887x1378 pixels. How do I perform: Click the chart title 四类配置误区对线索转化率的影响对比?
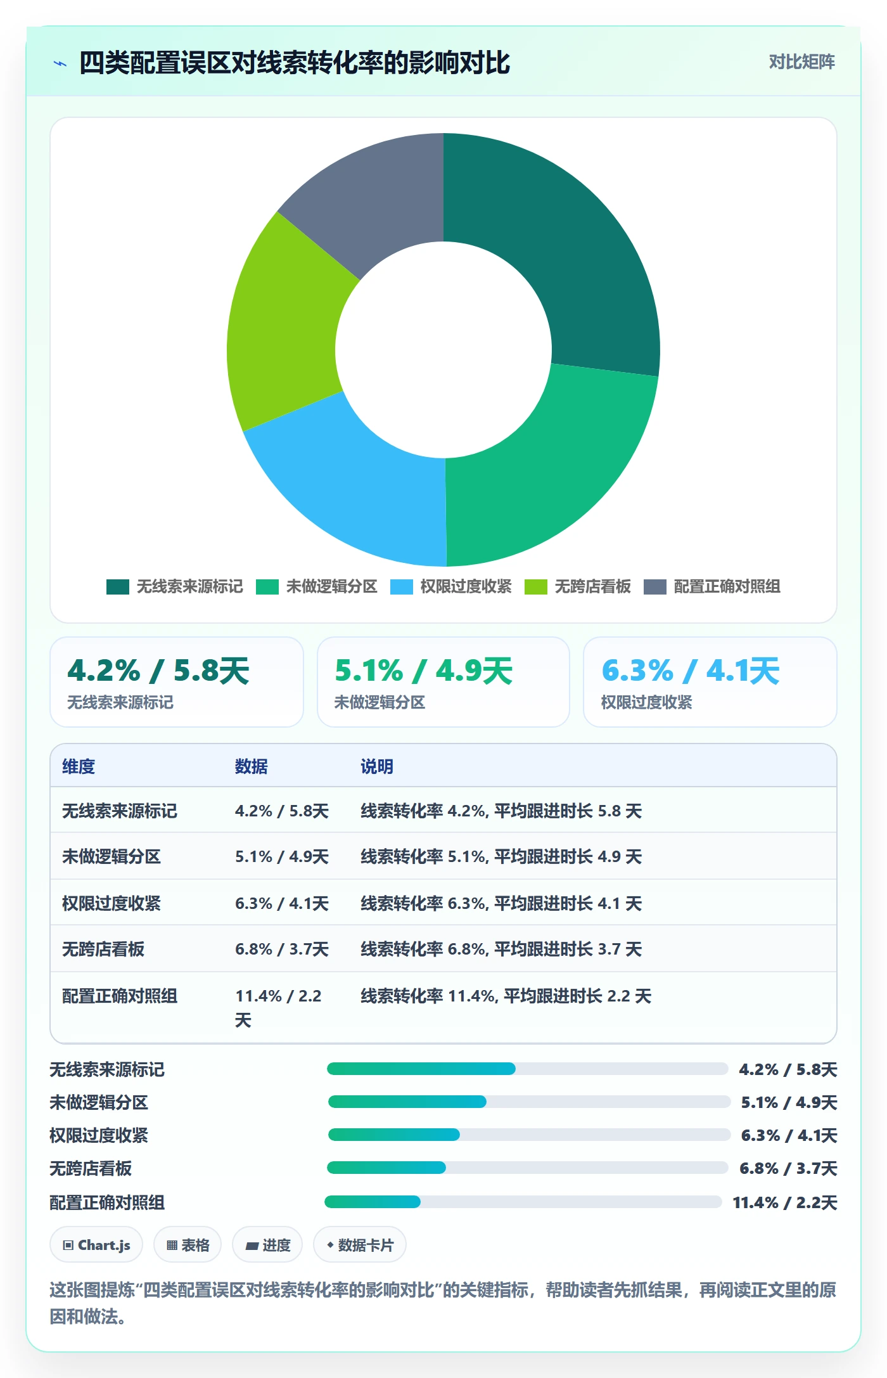295,63
